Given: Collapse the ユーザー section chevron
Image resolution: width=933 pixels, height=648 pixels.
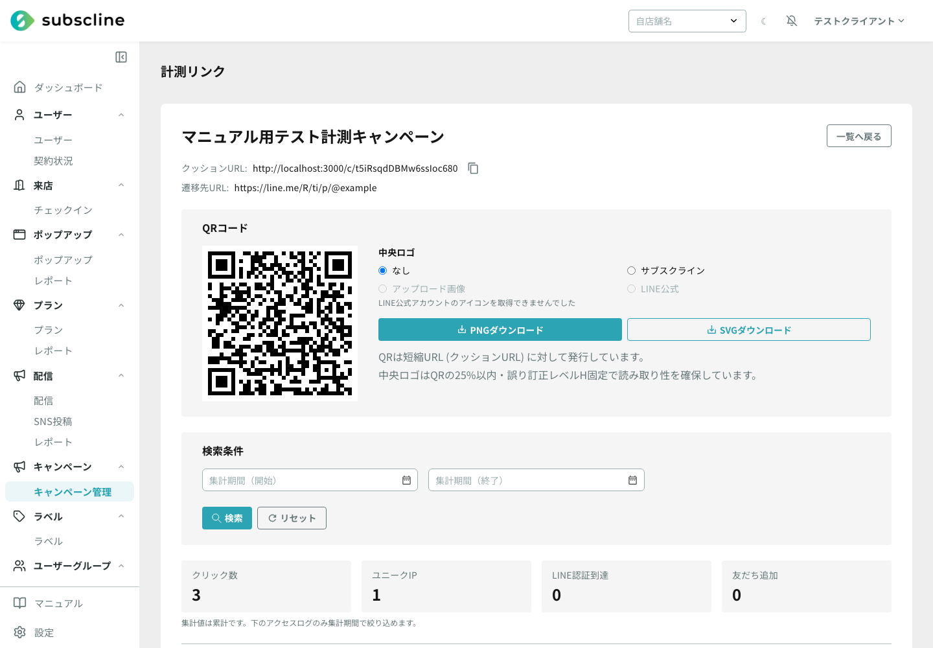Looking at the screenshot, I should 121,115.
